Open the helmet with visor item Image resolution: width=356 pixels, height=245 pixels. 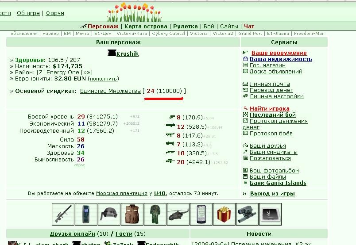[109, 214]
